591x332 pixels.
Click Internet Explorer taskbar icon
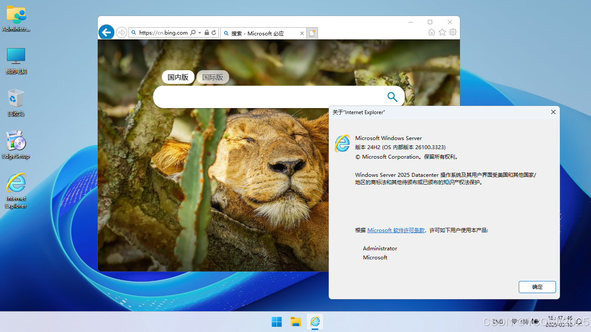coord(315,322)
